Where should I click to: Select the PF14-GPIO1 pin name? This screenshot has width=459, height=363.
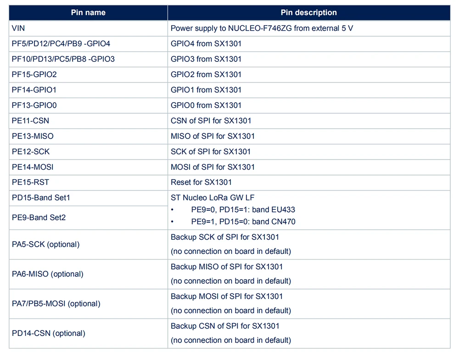coord(34,90)
